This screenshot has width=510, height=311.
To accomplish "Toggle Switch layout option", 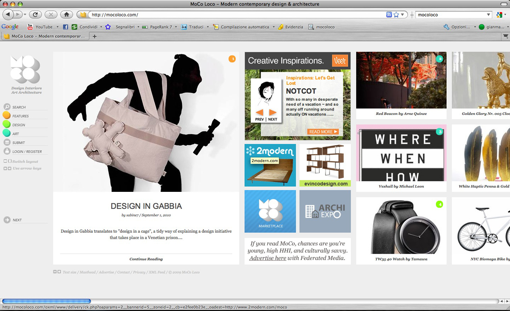I will point(21,161).
